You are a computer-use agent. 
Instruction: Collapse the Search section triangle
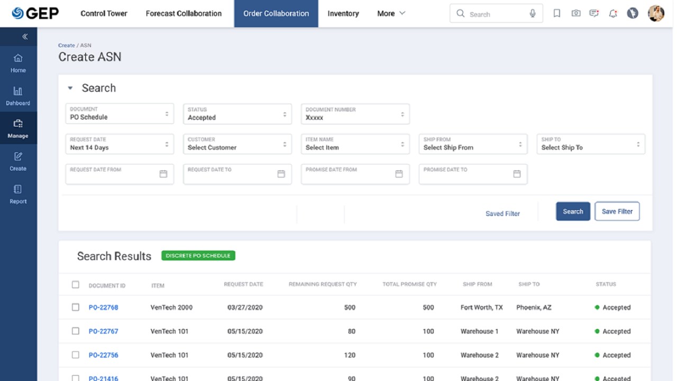pyautogui.click(x=70, y=88)
